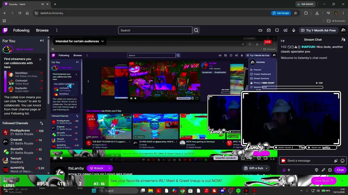
Task: Open Prime Gaming loot crown icon
Action: 260,30
